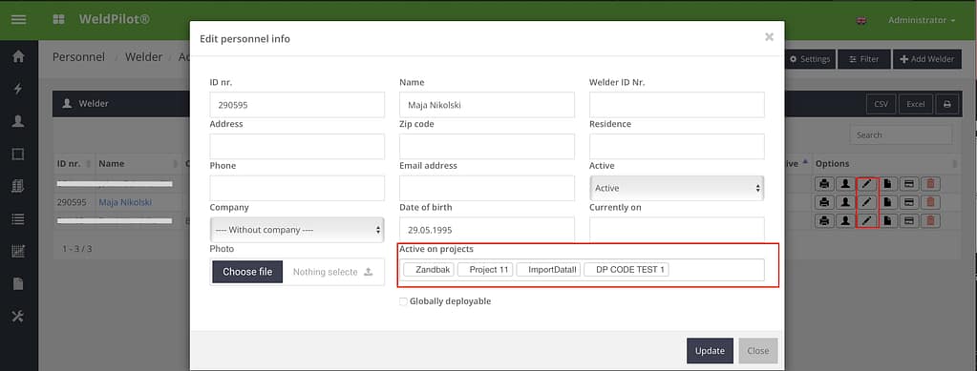
Task: Sort the table by Name column
Action: 138,164
